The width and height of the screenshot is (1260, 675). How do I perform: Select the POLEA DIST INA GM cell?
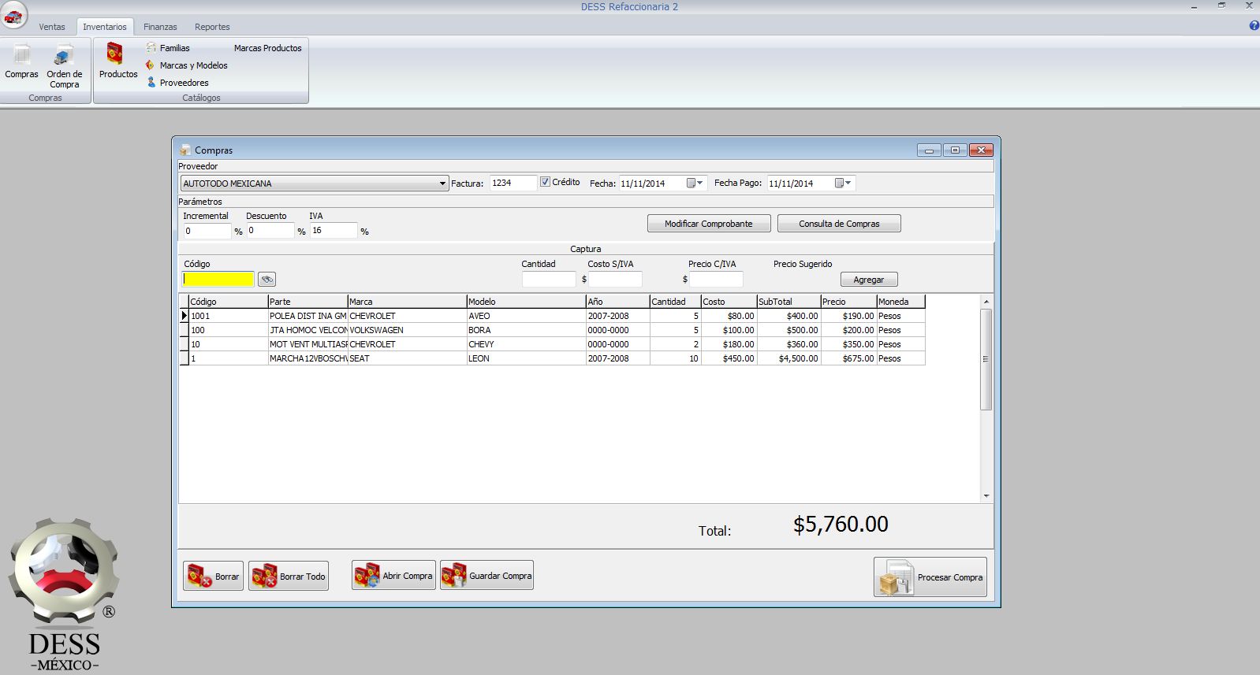click(308, 316)
